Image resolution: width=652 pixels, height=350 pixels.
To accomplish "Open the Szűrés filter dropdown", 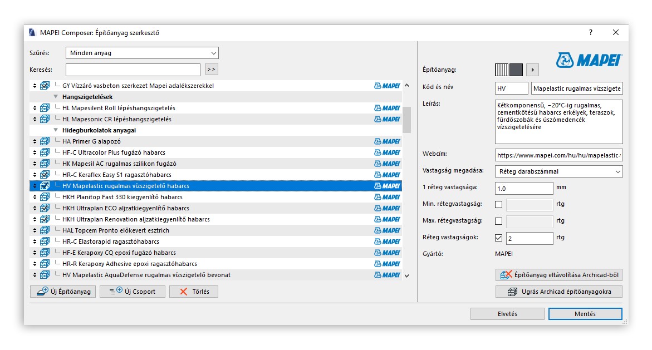I will [142, 53].
